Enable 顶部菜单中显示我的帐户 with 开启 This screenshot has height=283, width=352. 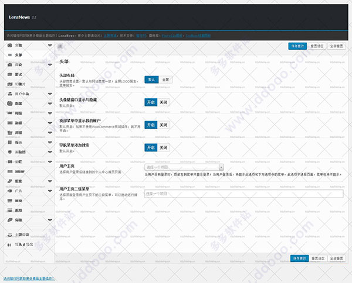pyautogui.click(x=151, y=125)
